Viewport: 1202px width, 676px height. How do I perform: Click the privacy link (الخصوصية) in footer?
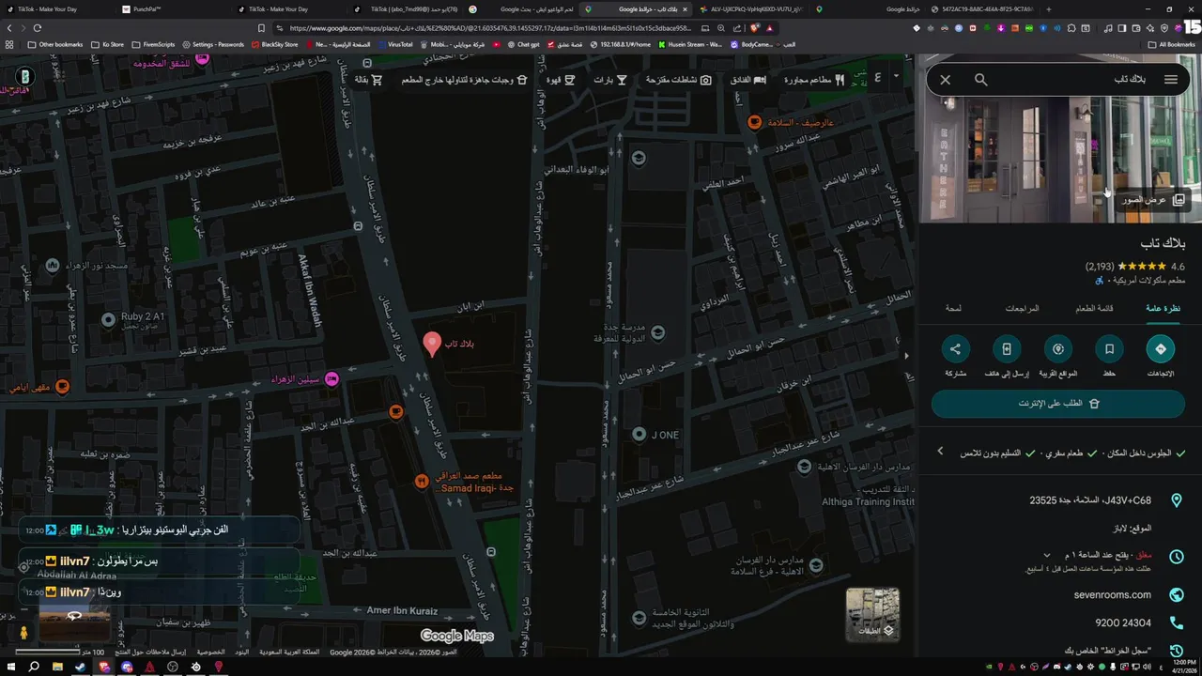(210, 652)
